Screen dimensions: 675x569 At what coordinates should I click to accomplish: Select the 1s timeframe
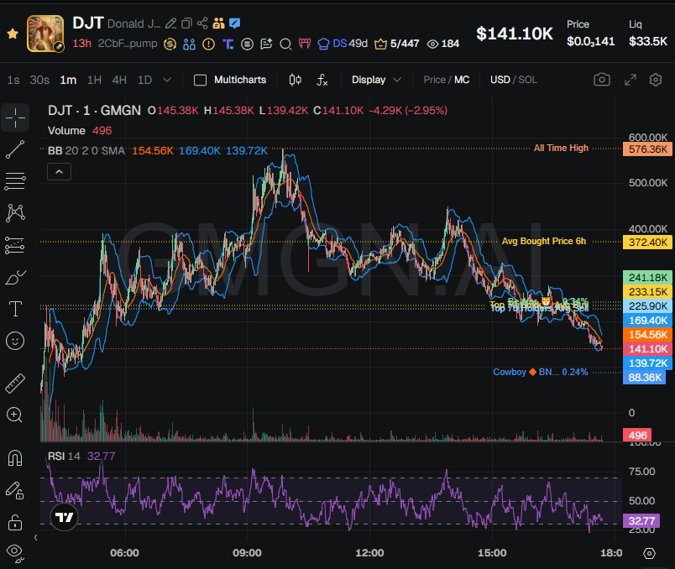tap(13, 80)
